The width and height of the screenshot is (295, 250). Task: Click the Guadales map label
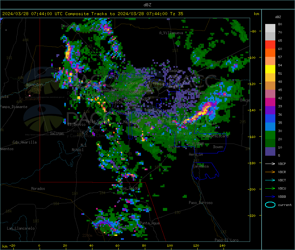coord(175,71)
